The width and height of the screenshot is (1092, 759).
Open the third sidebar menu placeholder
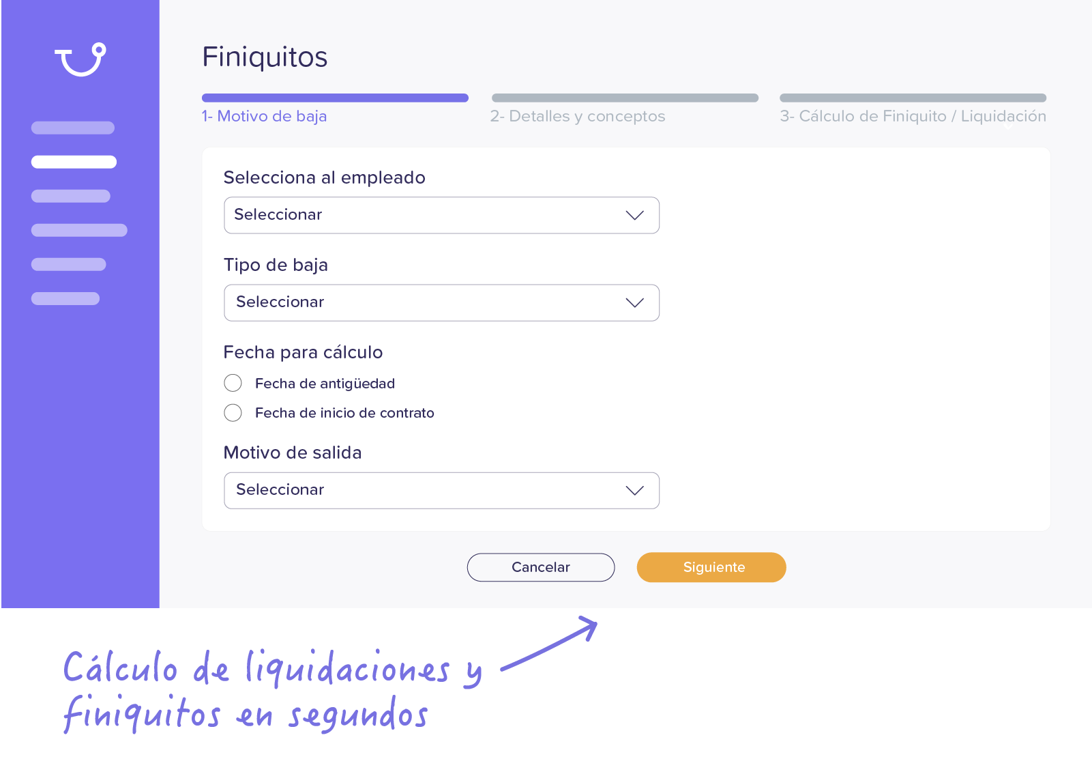pos(71,196)
